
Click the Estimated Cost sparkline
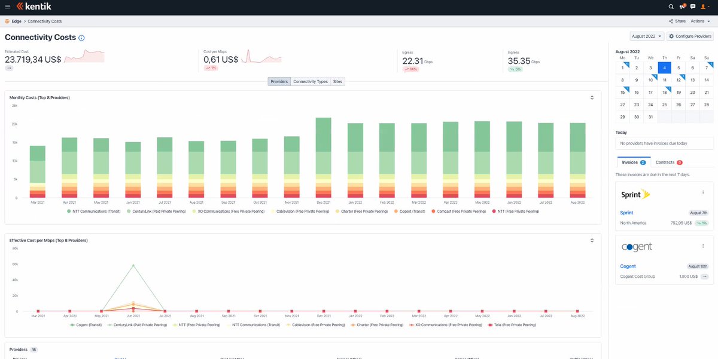coord(84,57)
